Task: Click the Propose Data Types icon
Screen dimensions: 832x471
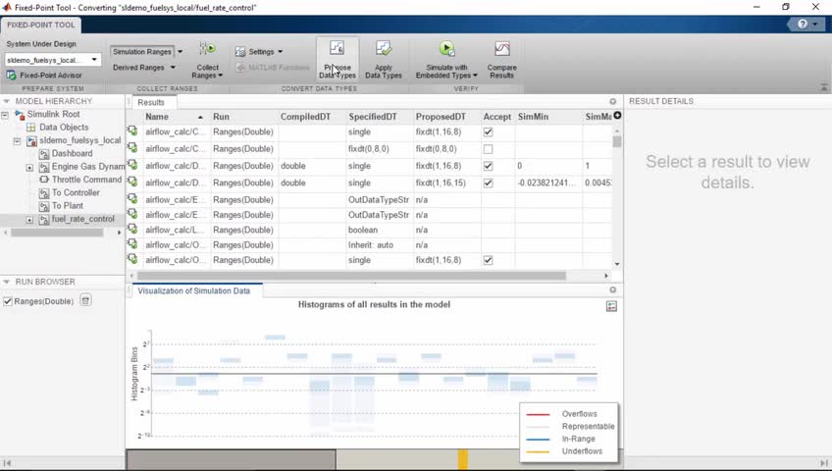Action: 337,49
